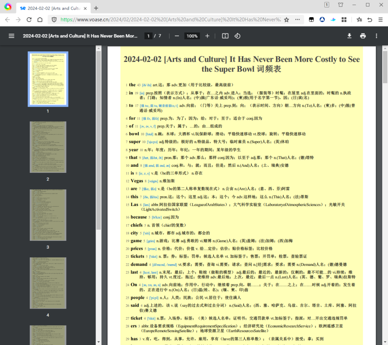The image size is (388, 345).
Task: Print the PDF document
Action: (x=363, y=36)
